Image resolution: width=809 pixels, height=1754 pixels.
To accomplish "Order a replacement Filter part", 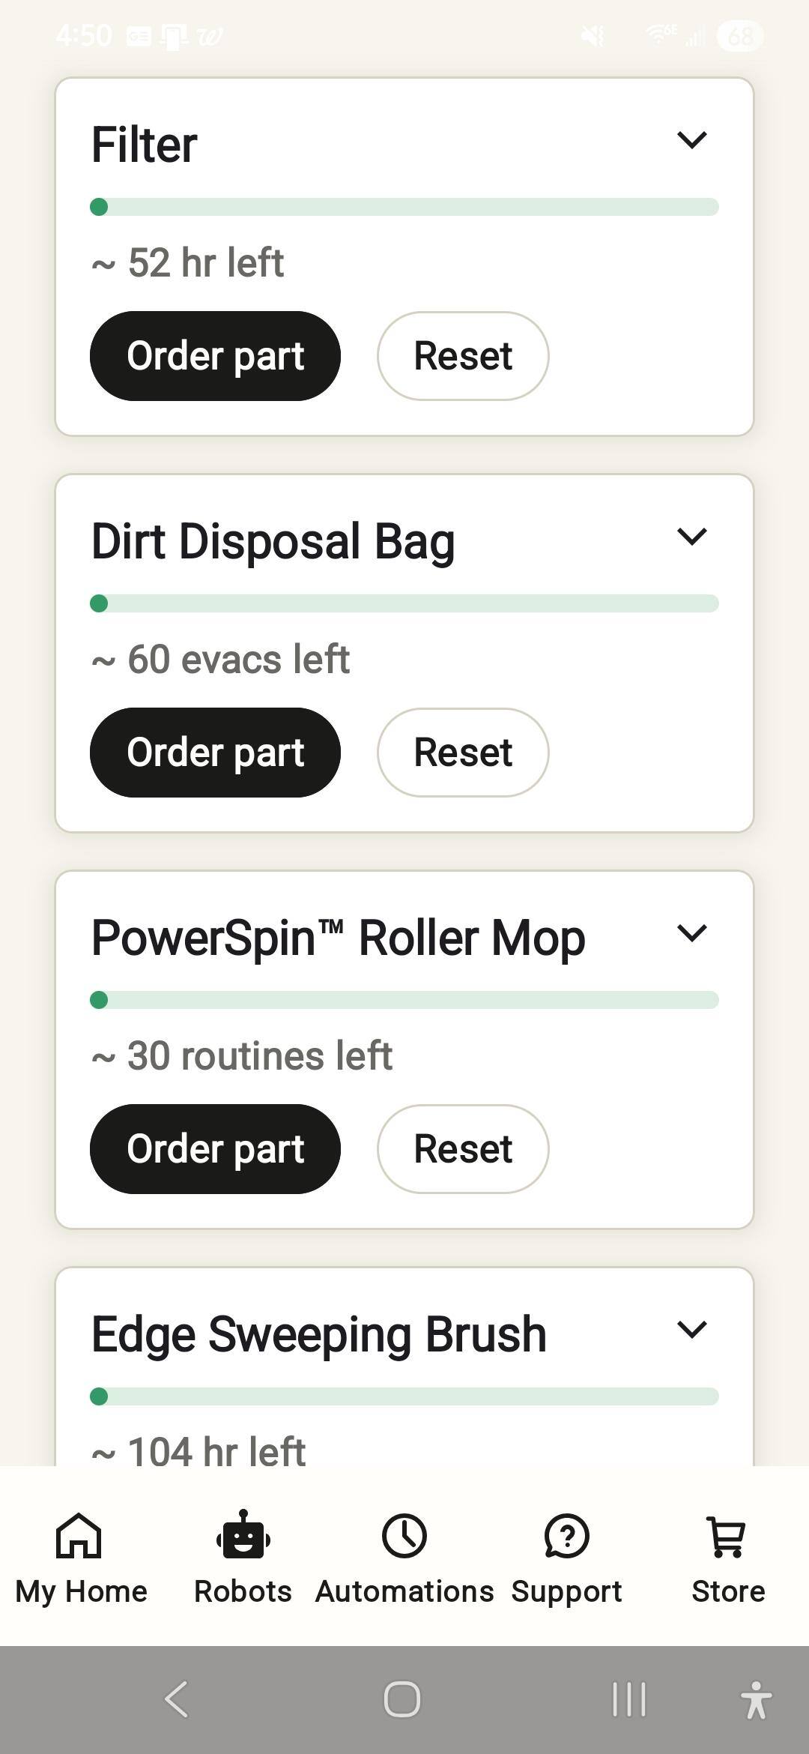I will tap(215, 356).
